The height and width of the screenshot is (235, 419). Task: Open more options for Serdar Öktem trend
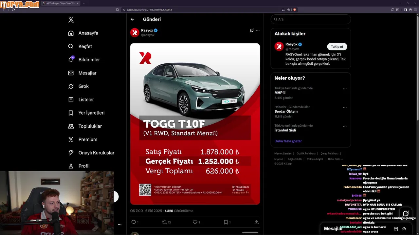point(345,107)
